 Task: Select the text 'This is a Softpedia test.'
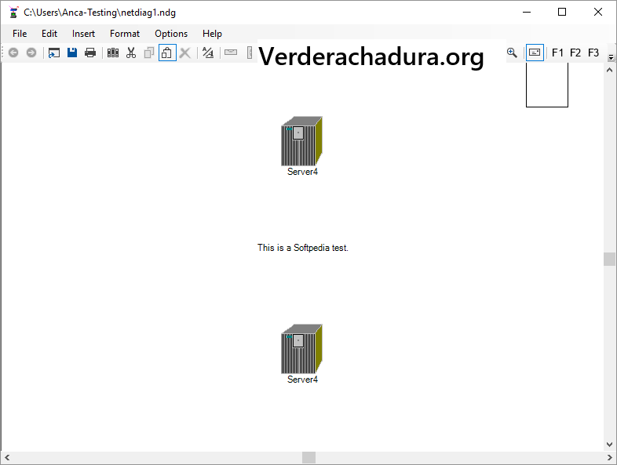point(303,248)
